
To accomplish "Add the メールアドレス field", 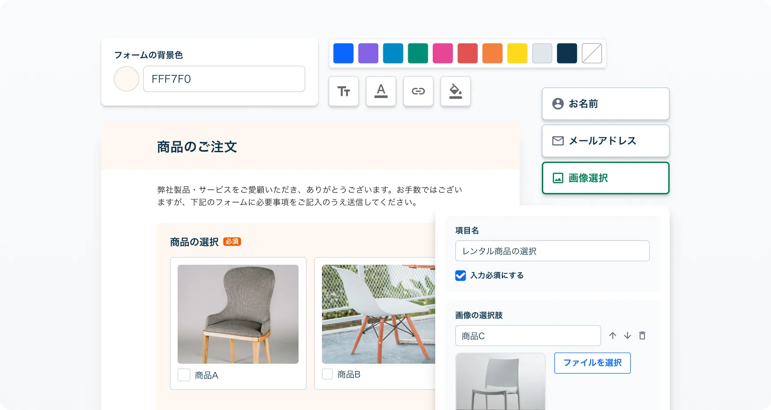I will (606, 141).
